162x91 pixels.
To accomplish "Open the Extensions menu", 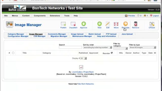I will click(55, 16).
